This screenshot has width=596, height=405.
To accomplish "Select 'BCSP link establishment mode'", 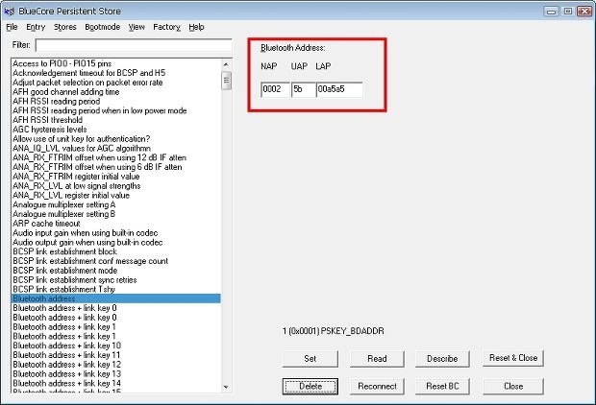I will tap(116, 271).
